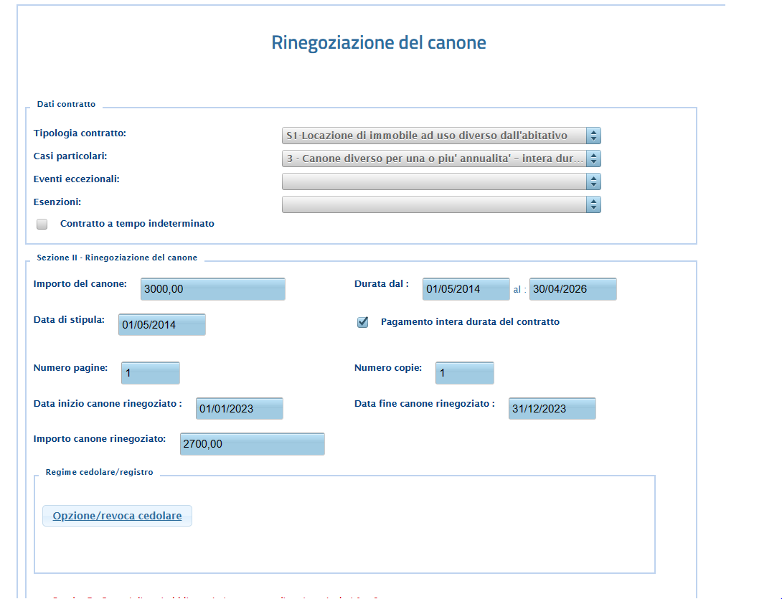Click the 'Casi particolari:' label text
This screenshot has height=599, width=782.
(70, 156)
